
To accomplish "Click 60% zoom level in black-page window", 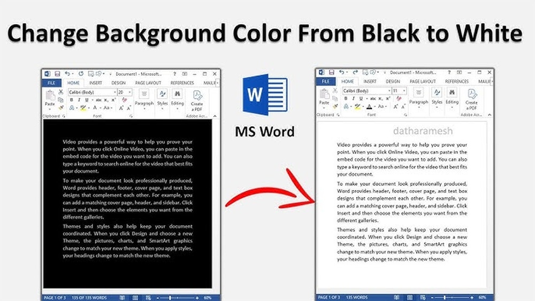I will click(208, 298).
